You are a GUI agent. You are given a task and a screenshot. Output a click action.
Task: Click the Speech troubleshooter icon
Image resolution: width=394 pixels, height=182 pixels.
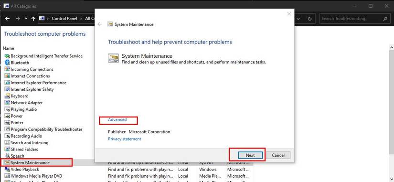[7, 156]
